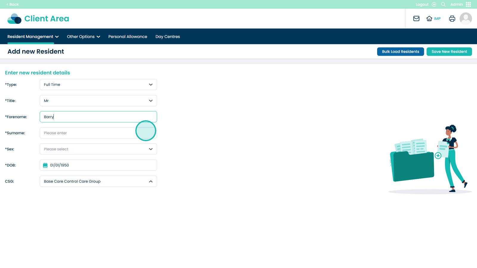This screenshot has height=268, width=477.
Task: Click the Logout icon
Action: pos(434,4)
